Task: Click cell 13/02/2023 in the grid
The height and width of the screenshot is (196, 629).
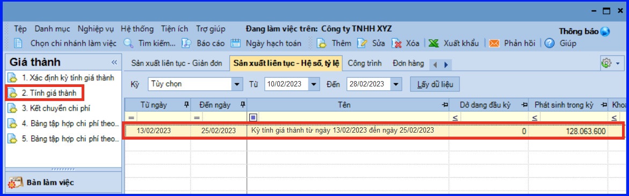Action: 154,130
